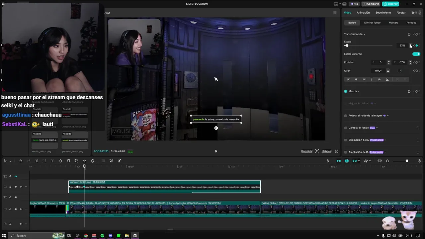Click the magic wand icon in the timeline toolbar
The width and height of the screenshot is (425, 239).
[111, 161]
